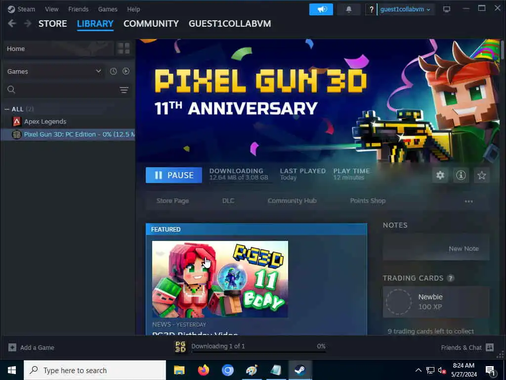This screenshot has width=506, height=380.
Task: Click the question mark help icon
Action: click(371, 9)
